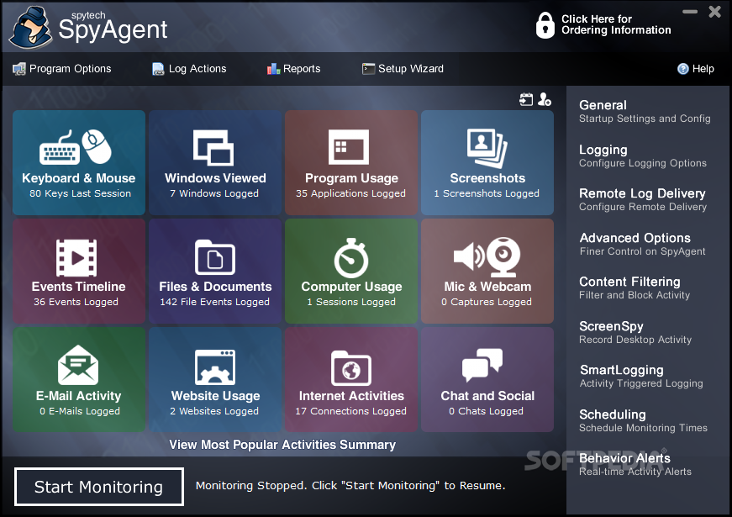This screenshot has height=517, width=732.
Task: Open the Program Options menu
Action: tap(62, 69)
